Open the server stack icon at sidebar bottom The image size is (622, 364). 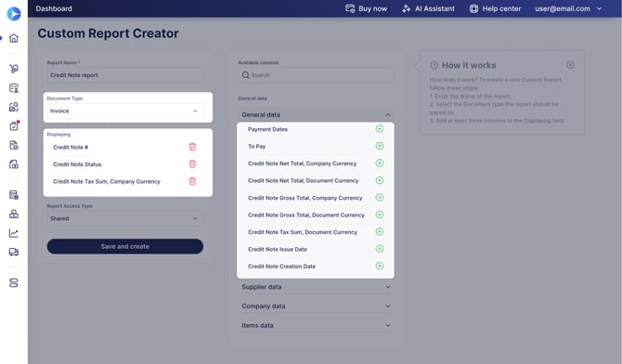[14, 282]
